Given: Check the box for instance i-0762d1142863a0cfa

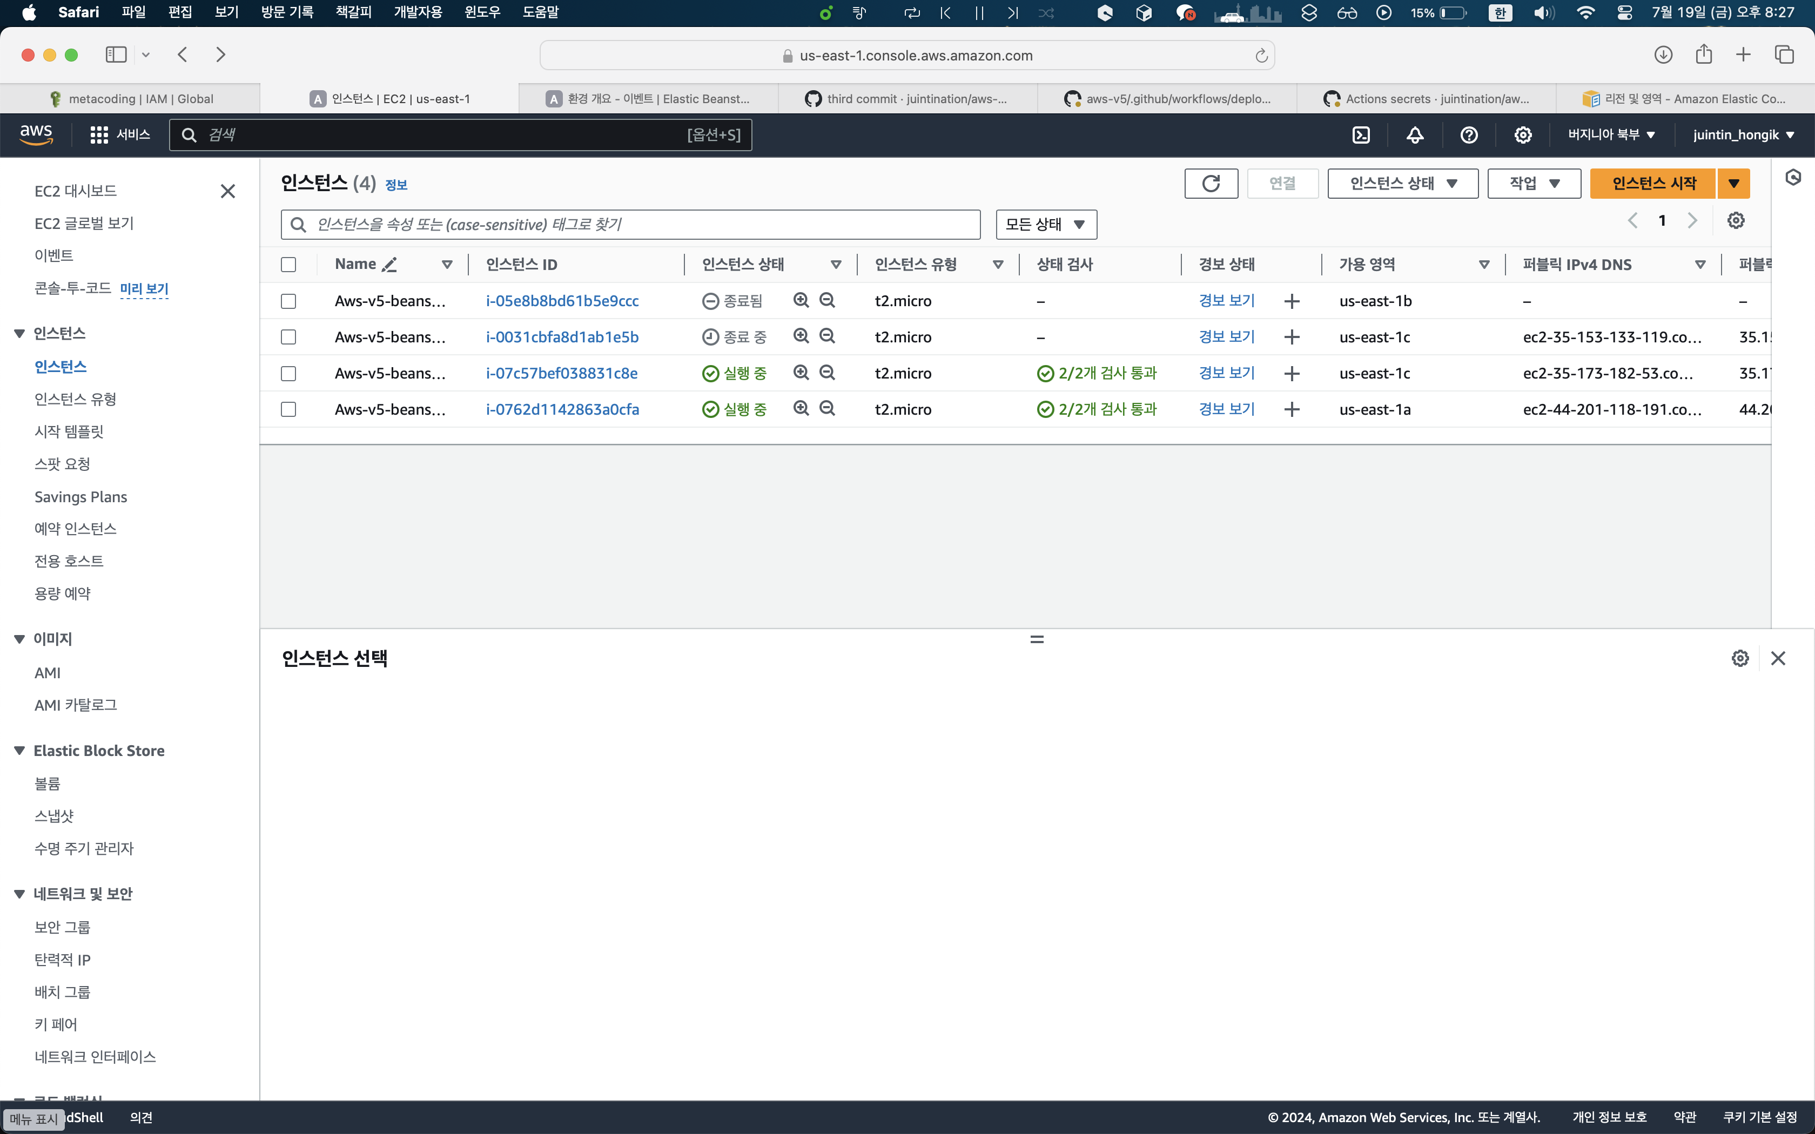Looking at the screenshot, I should click(x=289, y=409).
